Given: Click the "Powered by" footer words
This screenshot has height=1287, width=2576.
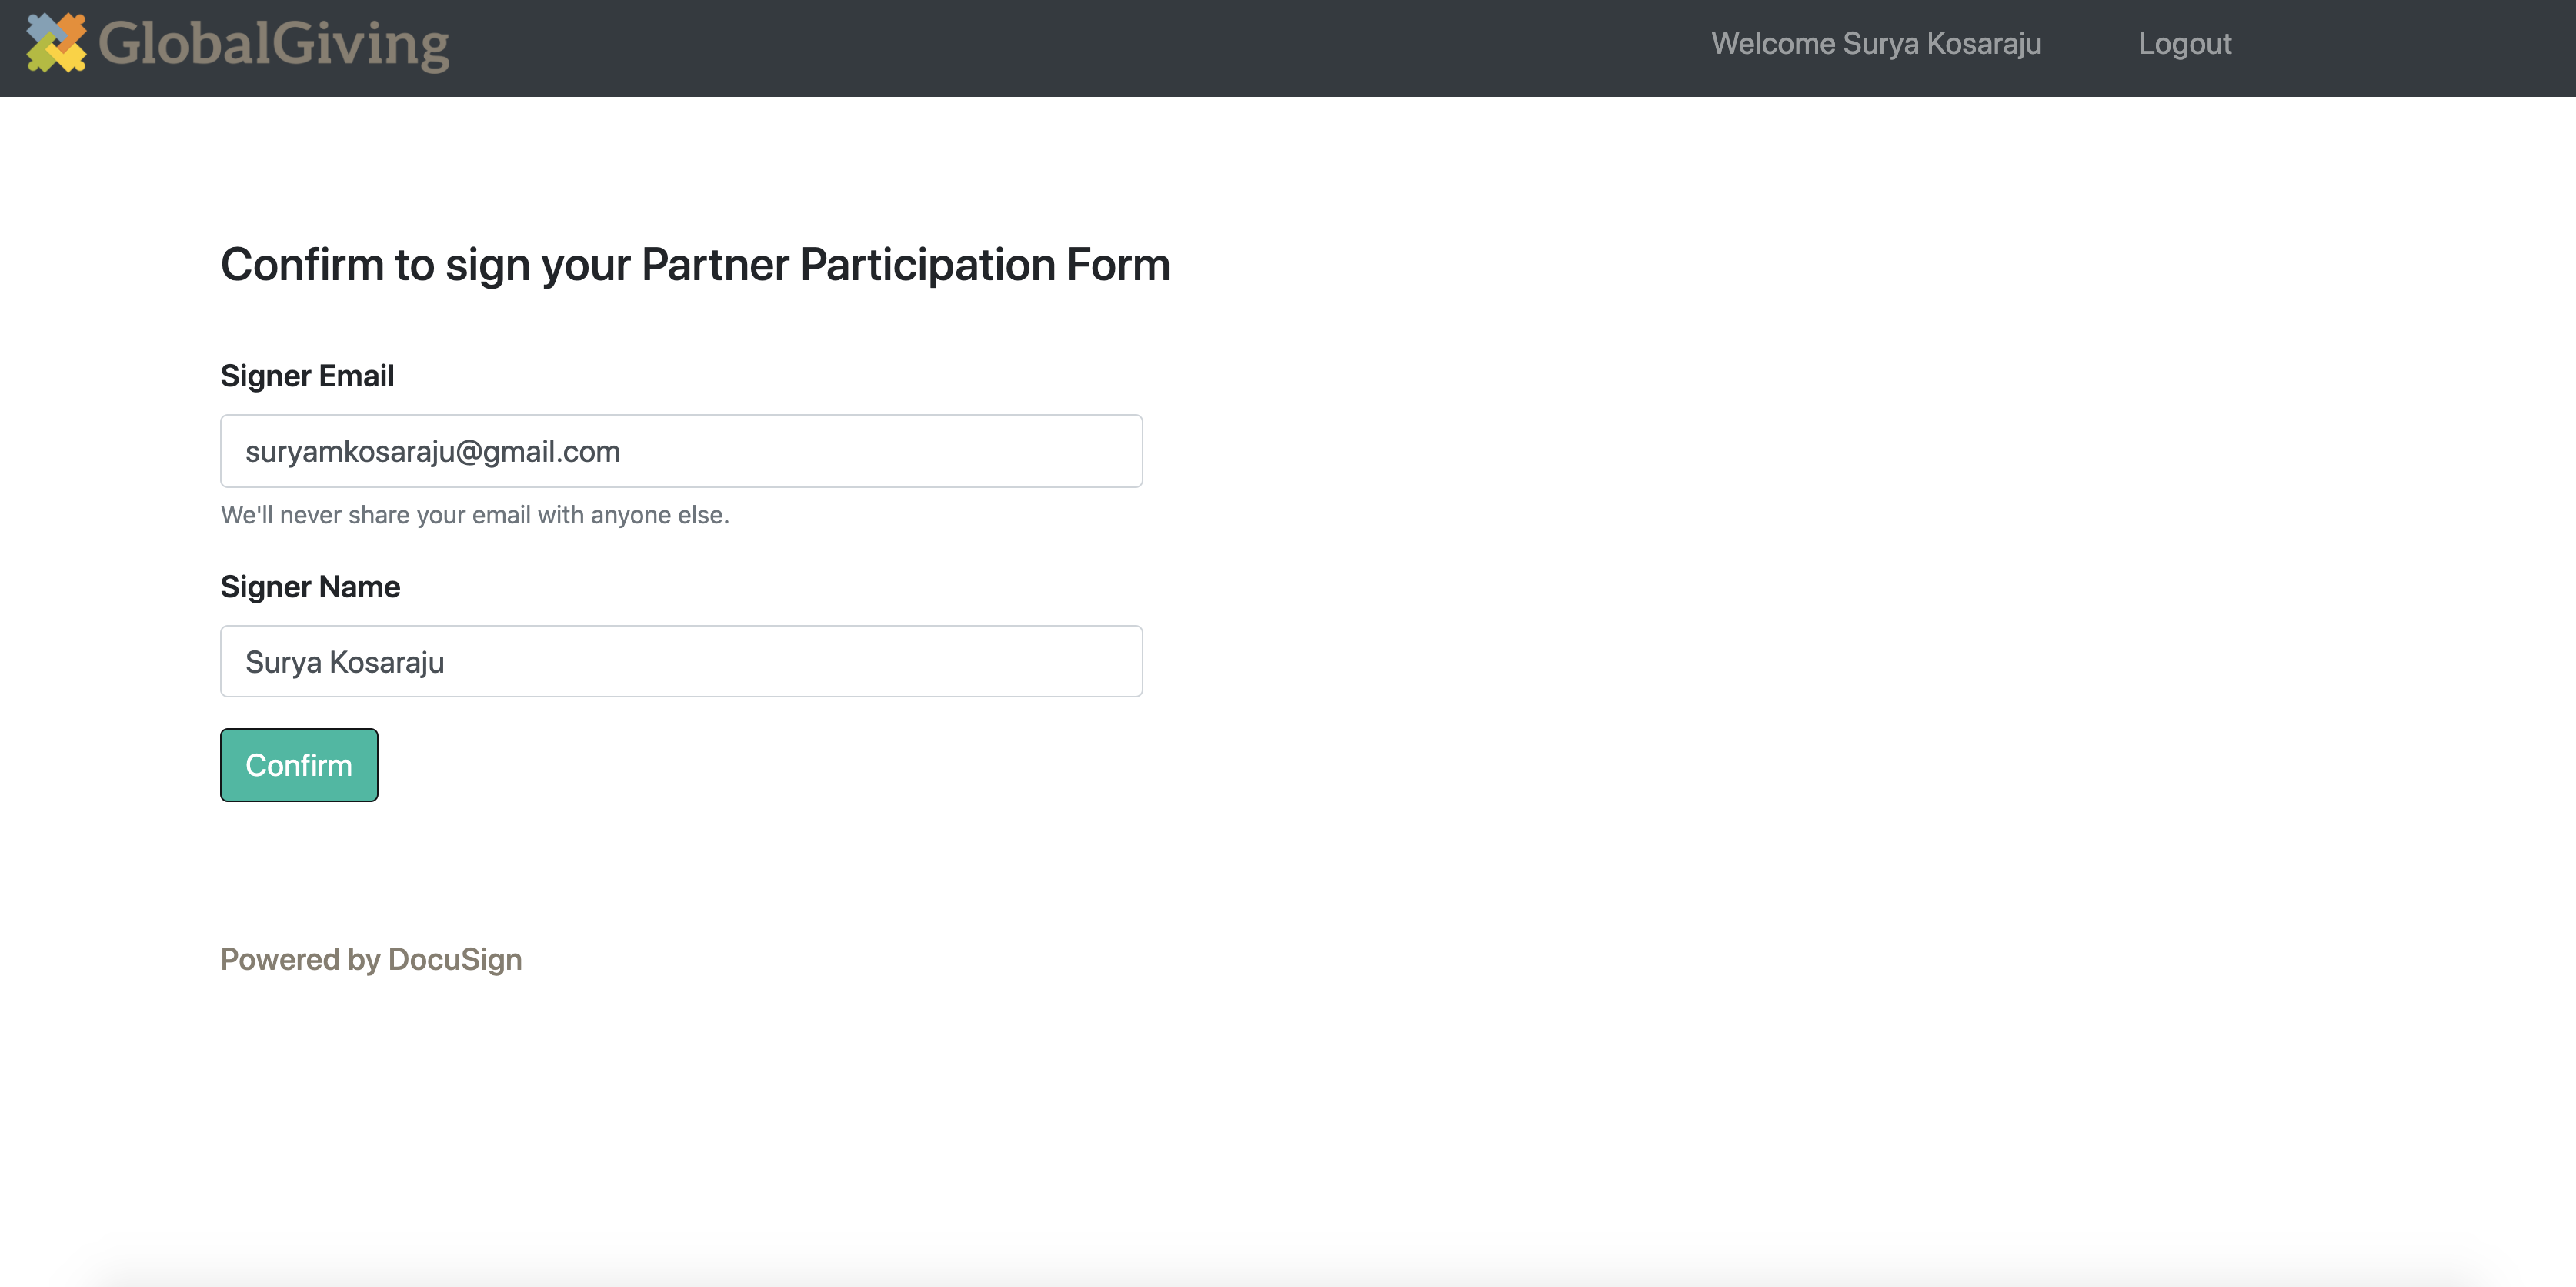Looking at the screenshot, I should [300, 960].
